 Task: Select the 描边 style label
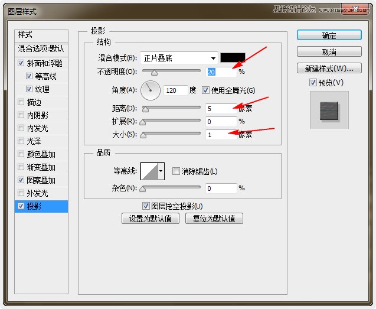[34, 102]
